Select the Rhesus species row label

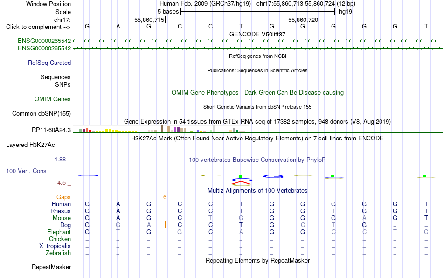pos(61,211)
